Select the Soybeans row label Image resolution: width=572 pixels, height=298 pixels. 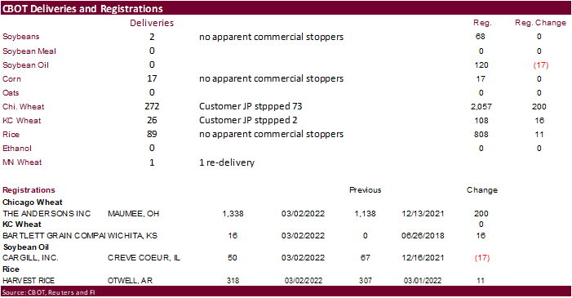tap(20, 37)
